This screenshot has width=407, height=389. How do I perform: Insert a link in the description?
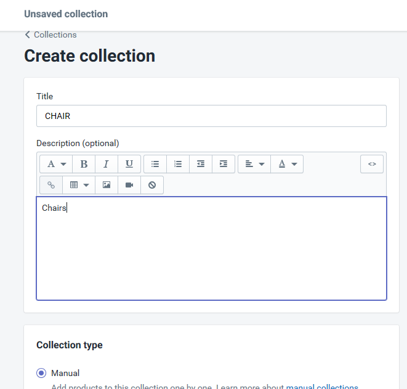click(51, 185)
